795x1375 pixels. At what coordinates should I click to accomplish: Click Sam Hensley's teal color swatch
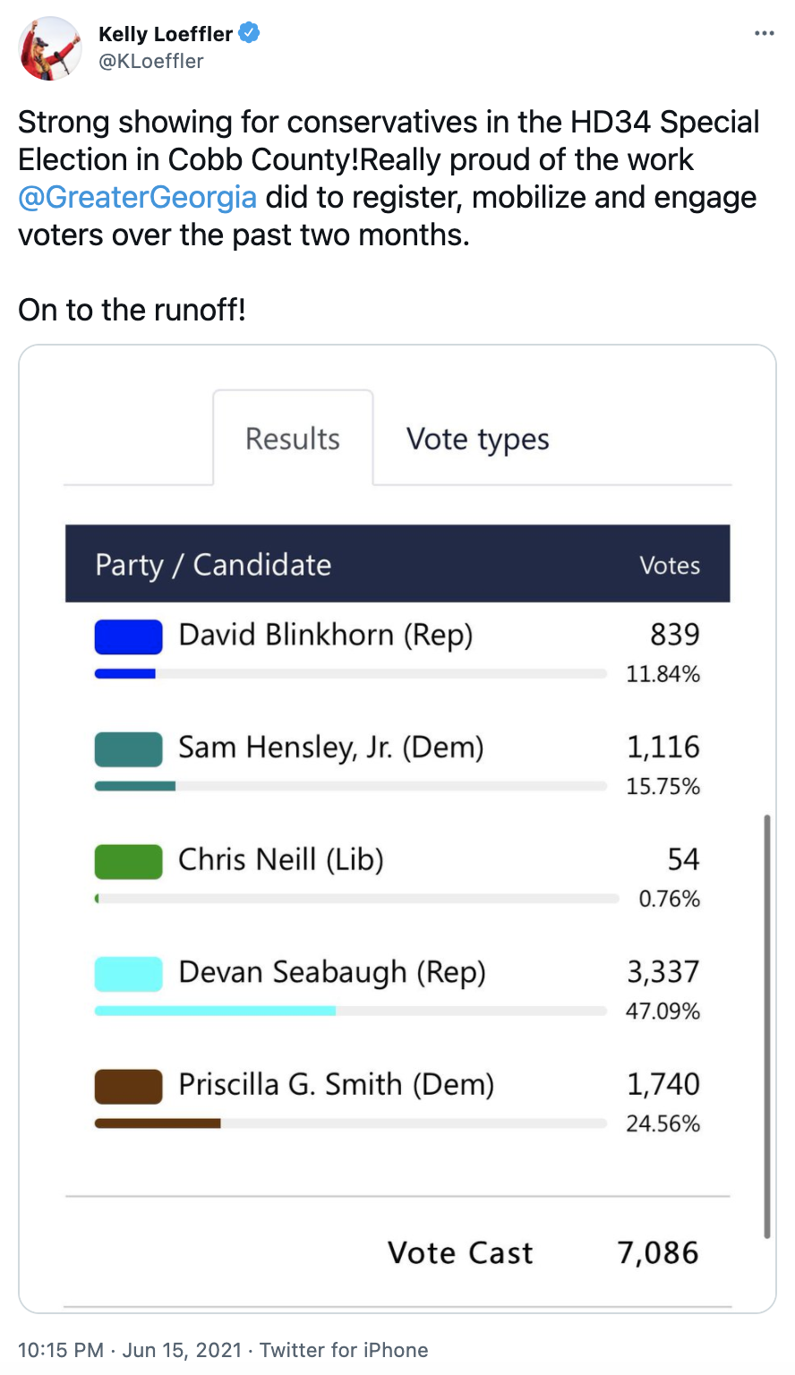[129, 749]
